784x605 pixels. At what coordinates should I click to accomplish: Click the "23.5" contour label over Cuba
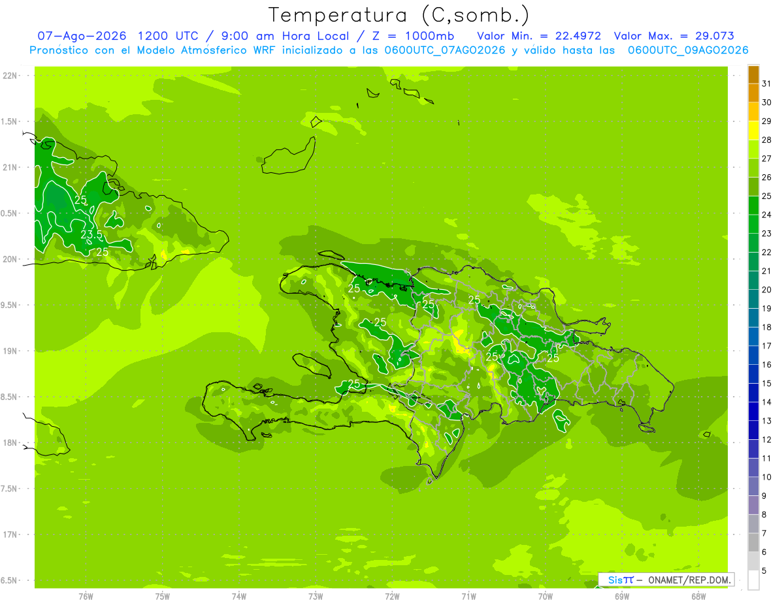(91, 235)
